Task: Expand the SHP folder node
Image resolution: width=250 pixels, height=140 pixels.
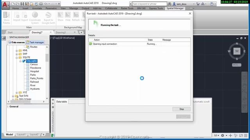Action: point(16,54)
